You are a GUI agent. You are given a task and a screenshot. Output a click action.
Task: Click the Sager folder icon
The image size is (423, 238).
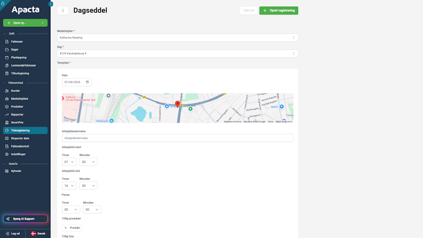pos(7,50)
